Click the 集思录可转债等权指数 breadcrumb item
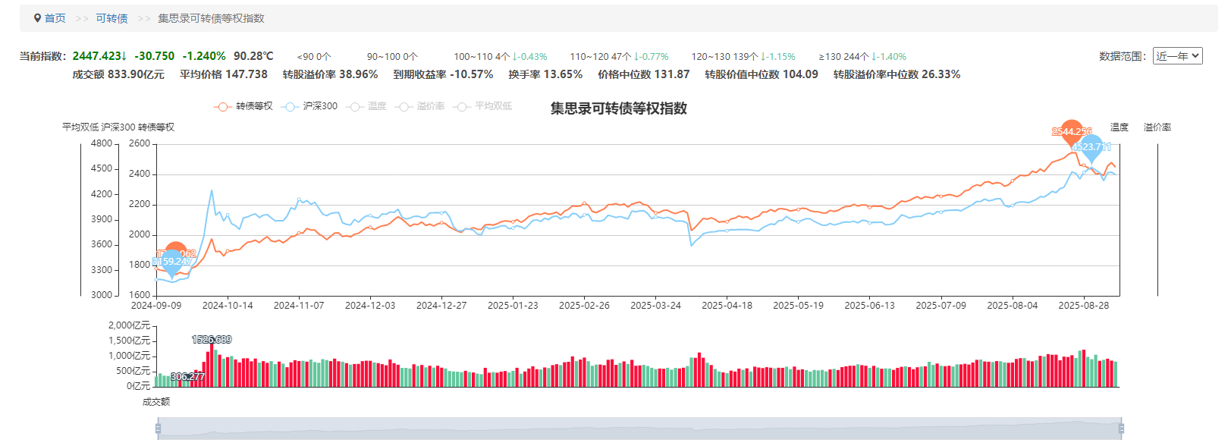Image resolution: width=1231 pixels, height=446 pixels. (x=211, y=18)
